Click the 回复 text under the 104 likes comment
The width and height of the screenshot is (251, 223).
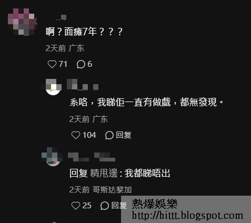tap(124, 135)
